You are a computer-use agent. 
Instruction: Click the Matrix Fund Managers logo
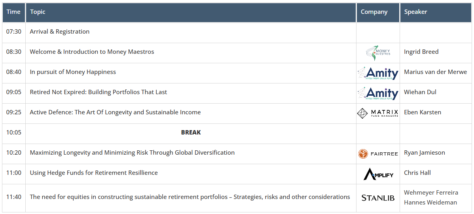(378, 114)
